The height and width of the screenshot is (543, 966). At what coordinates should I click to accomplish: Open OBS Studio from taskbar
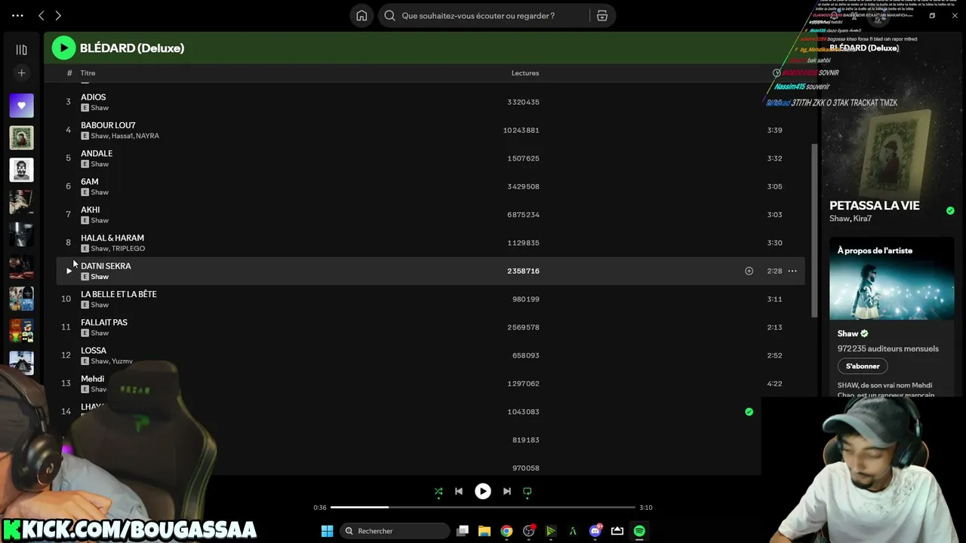529,531
